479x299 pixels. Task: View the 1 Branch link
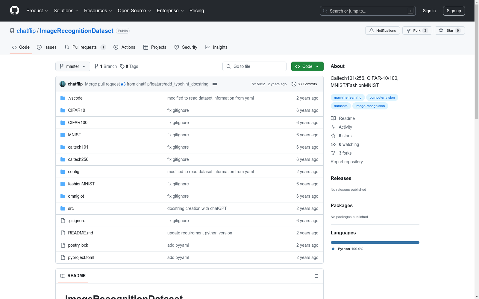pos(105,66)
